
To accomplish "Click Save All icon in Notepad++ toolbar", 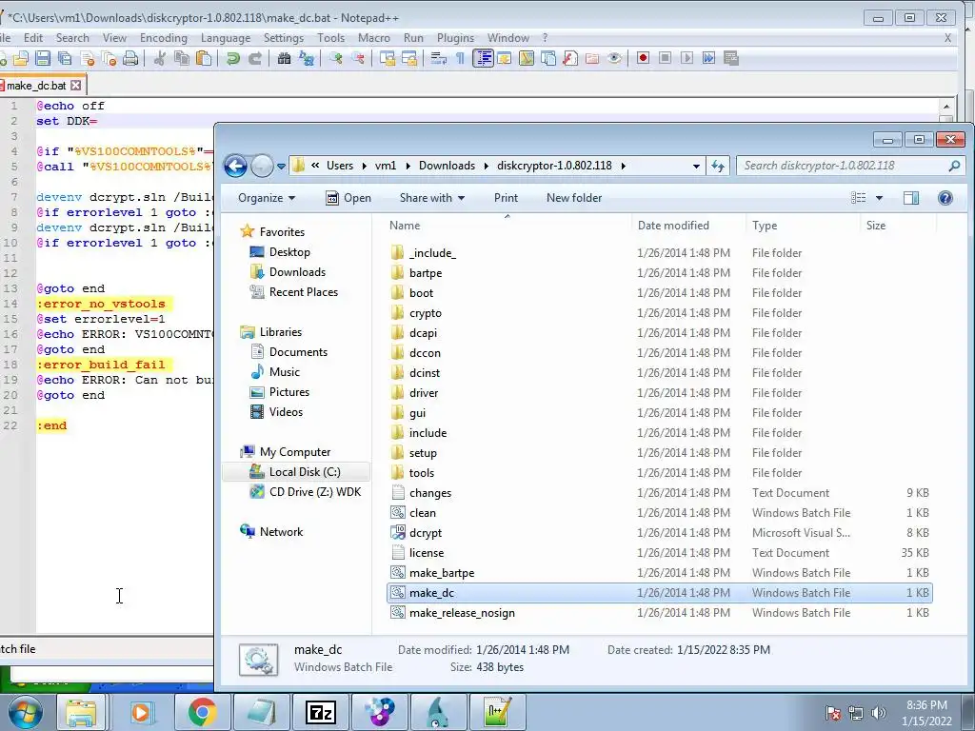I will point(65,58).
